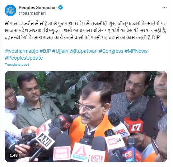The width and height of the screenshot is (173, 167).
Task: Click the blue verified badge icon
Action: [61, 8]
